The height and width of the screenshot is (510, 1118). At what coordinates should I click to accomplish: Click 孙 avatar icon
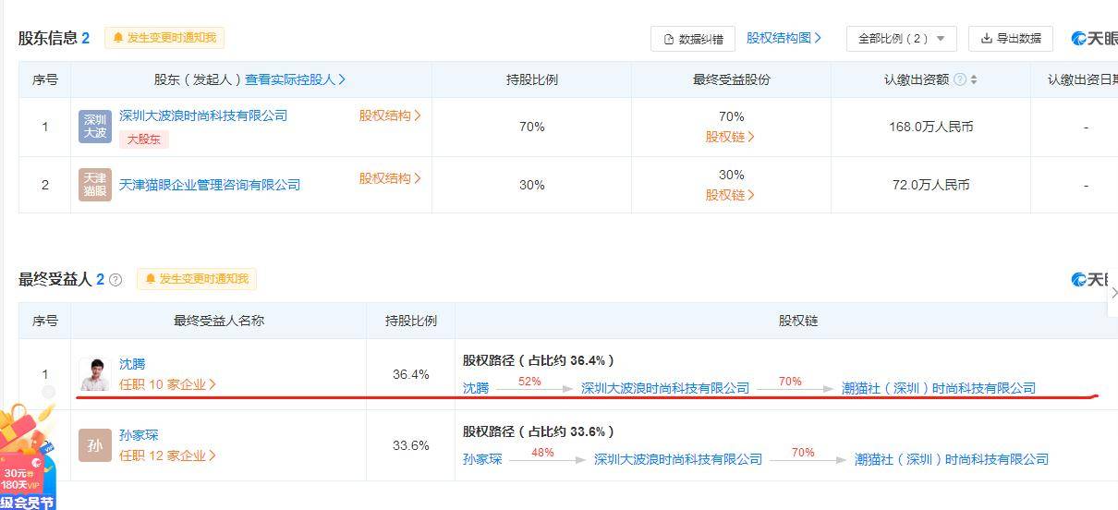click(x=95, y=445)
